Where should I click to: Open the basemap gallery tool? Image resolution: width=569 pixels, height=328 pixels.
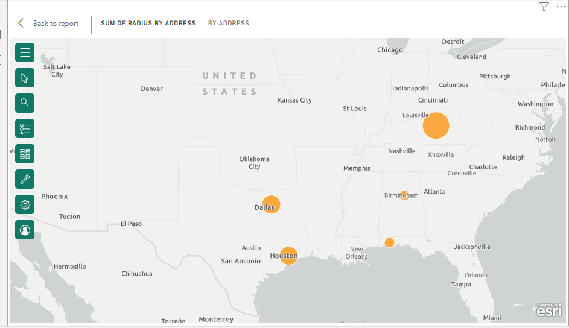25,154
